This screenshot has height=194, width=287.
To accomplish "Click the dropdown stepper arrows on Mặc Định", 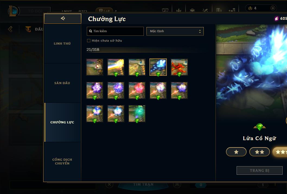I will tap(200, 31).
